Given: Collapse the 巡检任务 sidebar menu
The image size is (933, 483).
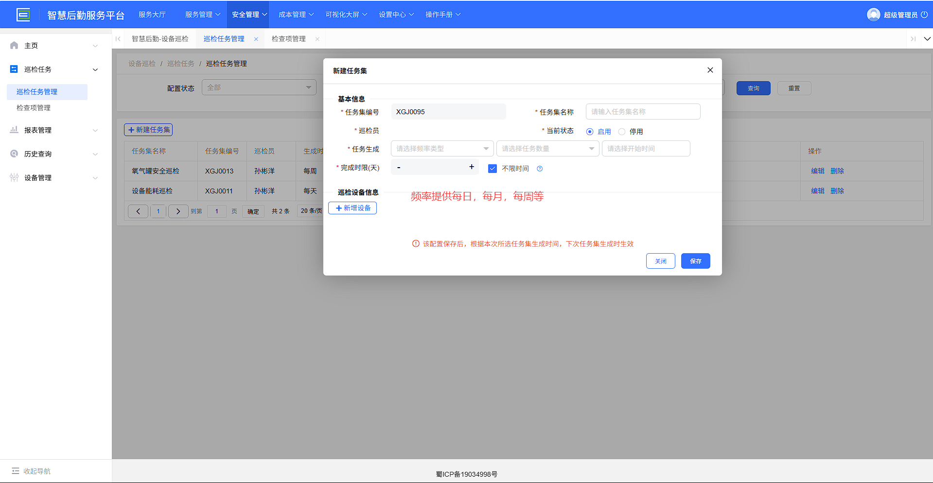Looking at the screenshot, I should 95,69.
